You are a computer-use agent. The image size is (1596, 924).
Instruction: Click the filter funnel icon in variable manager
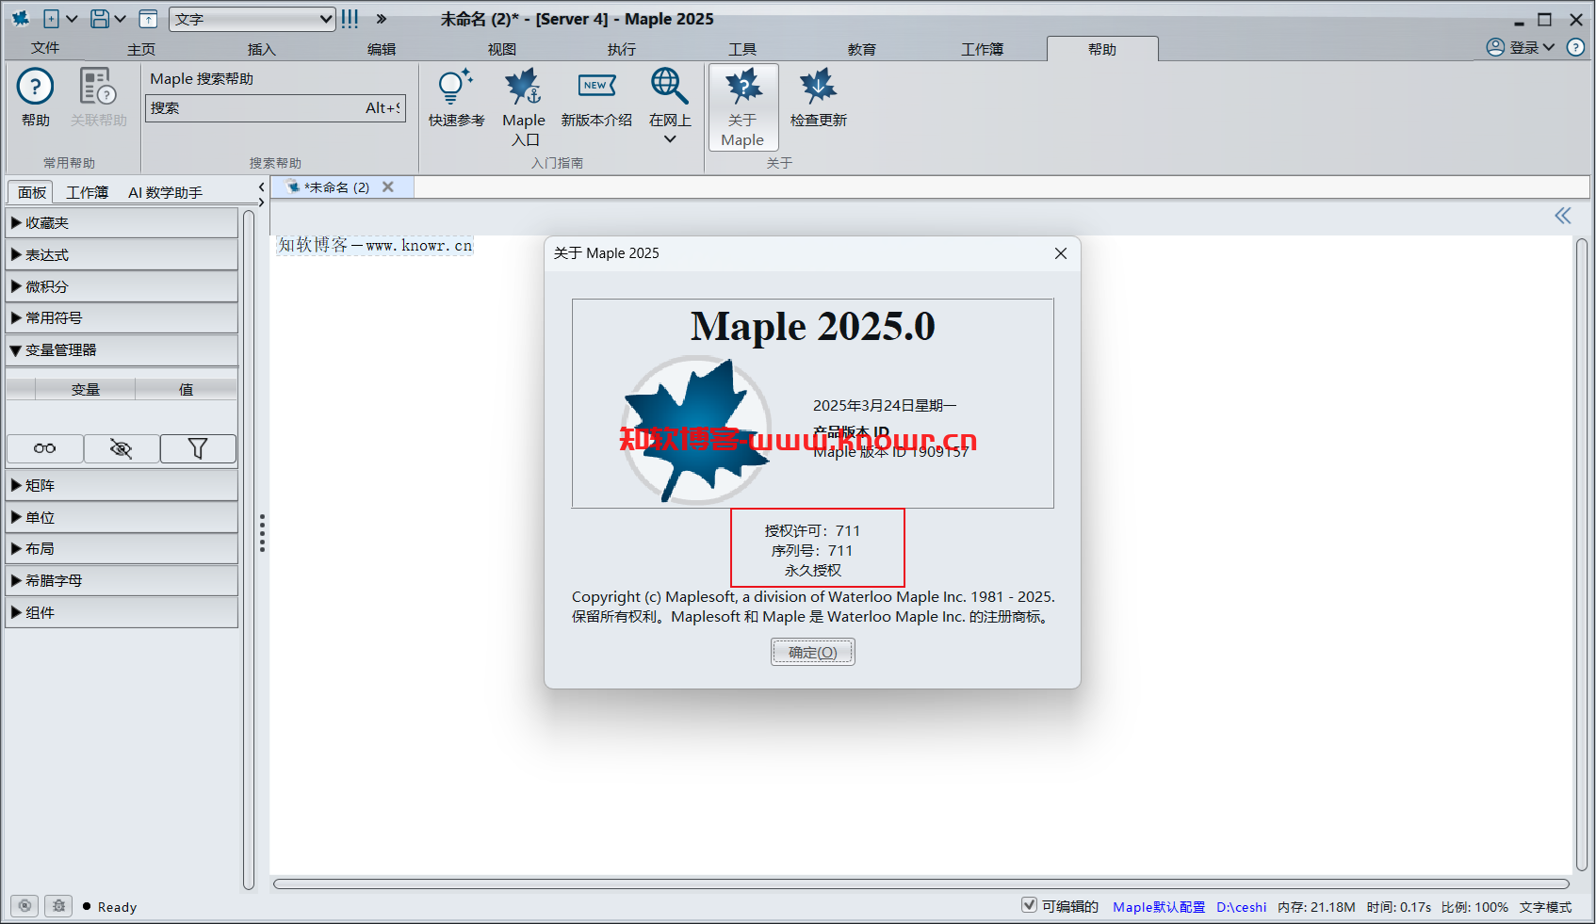tap(198, 448)
